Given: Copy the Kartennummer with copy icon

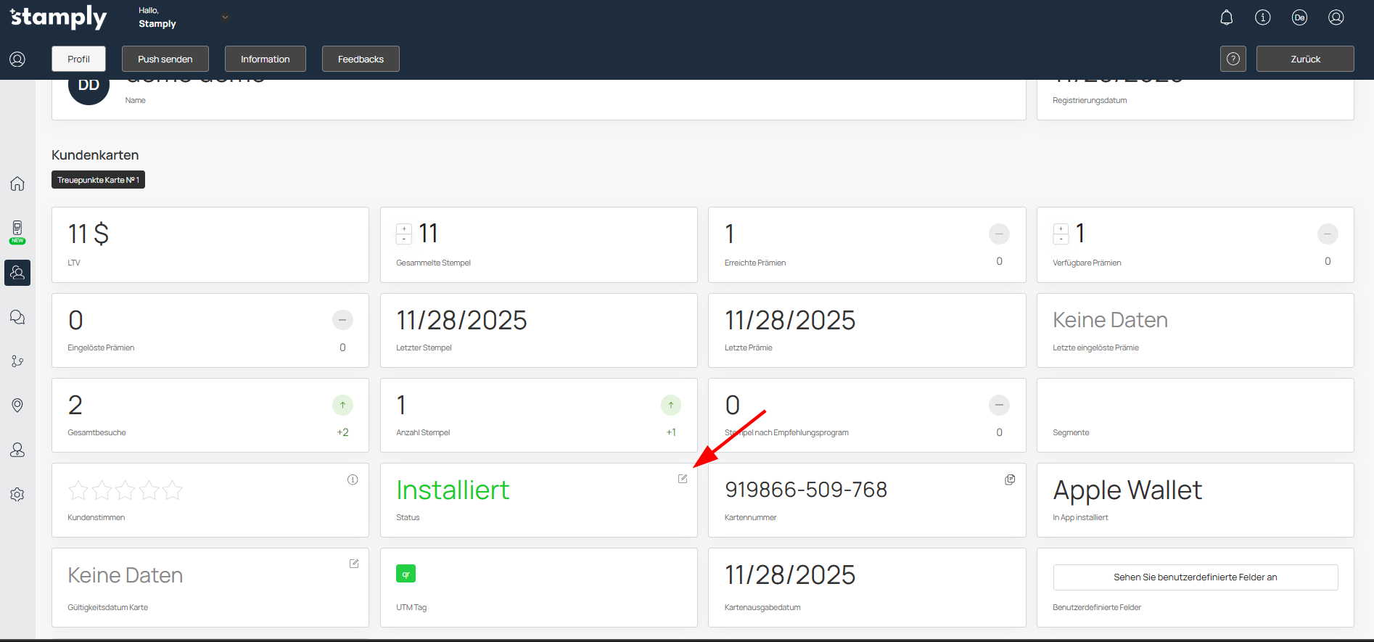Looking at the screenshot, I should point(1009,480).
